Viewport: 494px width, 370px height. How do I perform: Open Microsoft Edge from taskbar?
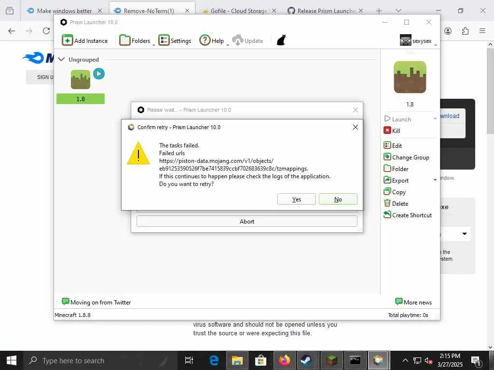point(214,360)
